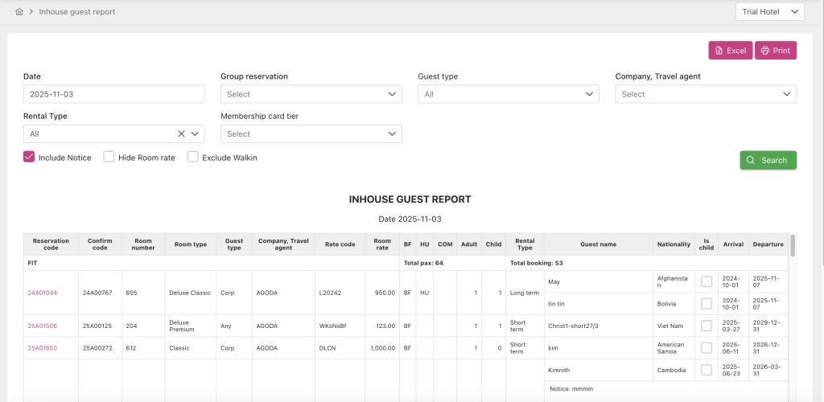The image size is (824, 402).
Task: Run the green Search button
Action: (768, 160)
